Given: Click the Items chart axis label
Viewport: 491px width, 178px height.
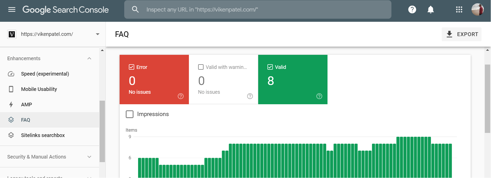Looking at the screenshot, I should (131, 130).
